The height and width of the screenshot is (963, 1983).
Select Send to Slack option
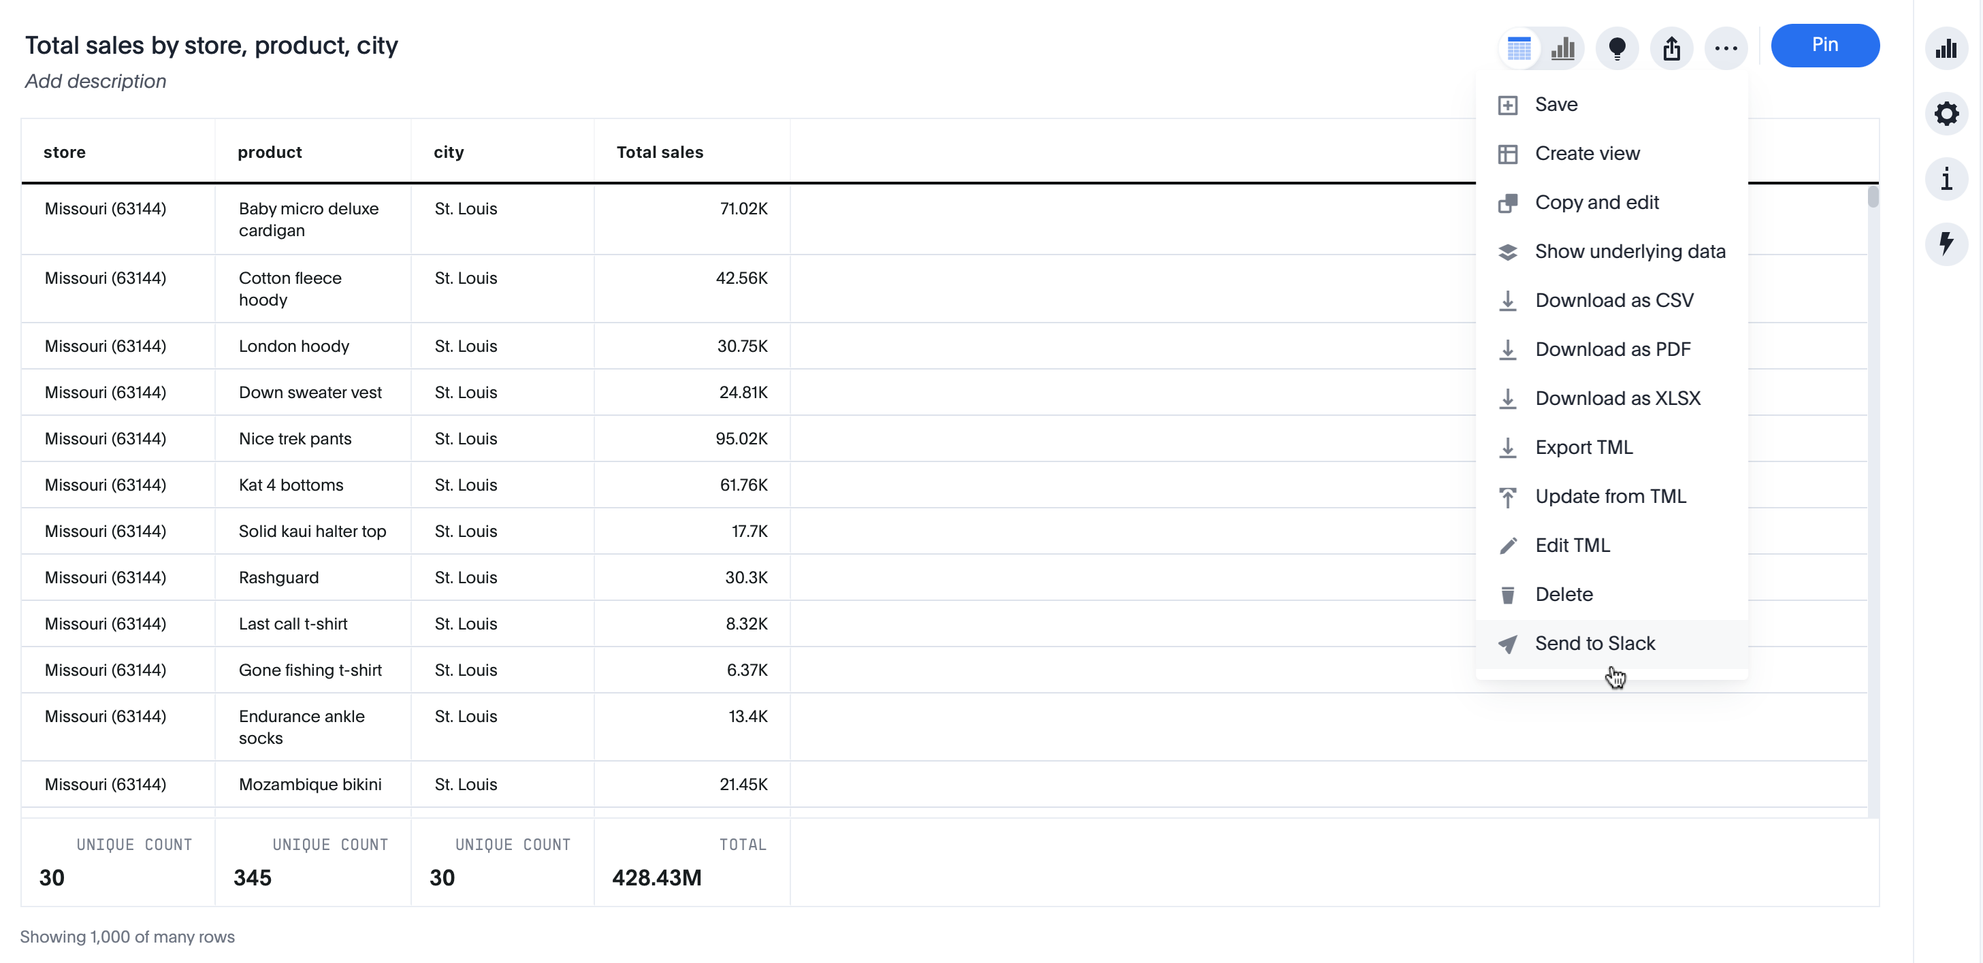1595,643
